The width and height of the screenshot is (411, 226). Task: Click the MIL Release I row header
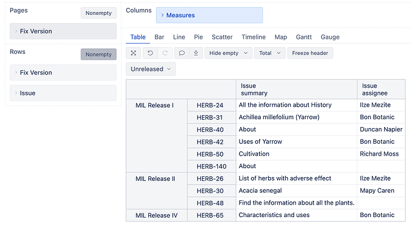tap(157, 135)
